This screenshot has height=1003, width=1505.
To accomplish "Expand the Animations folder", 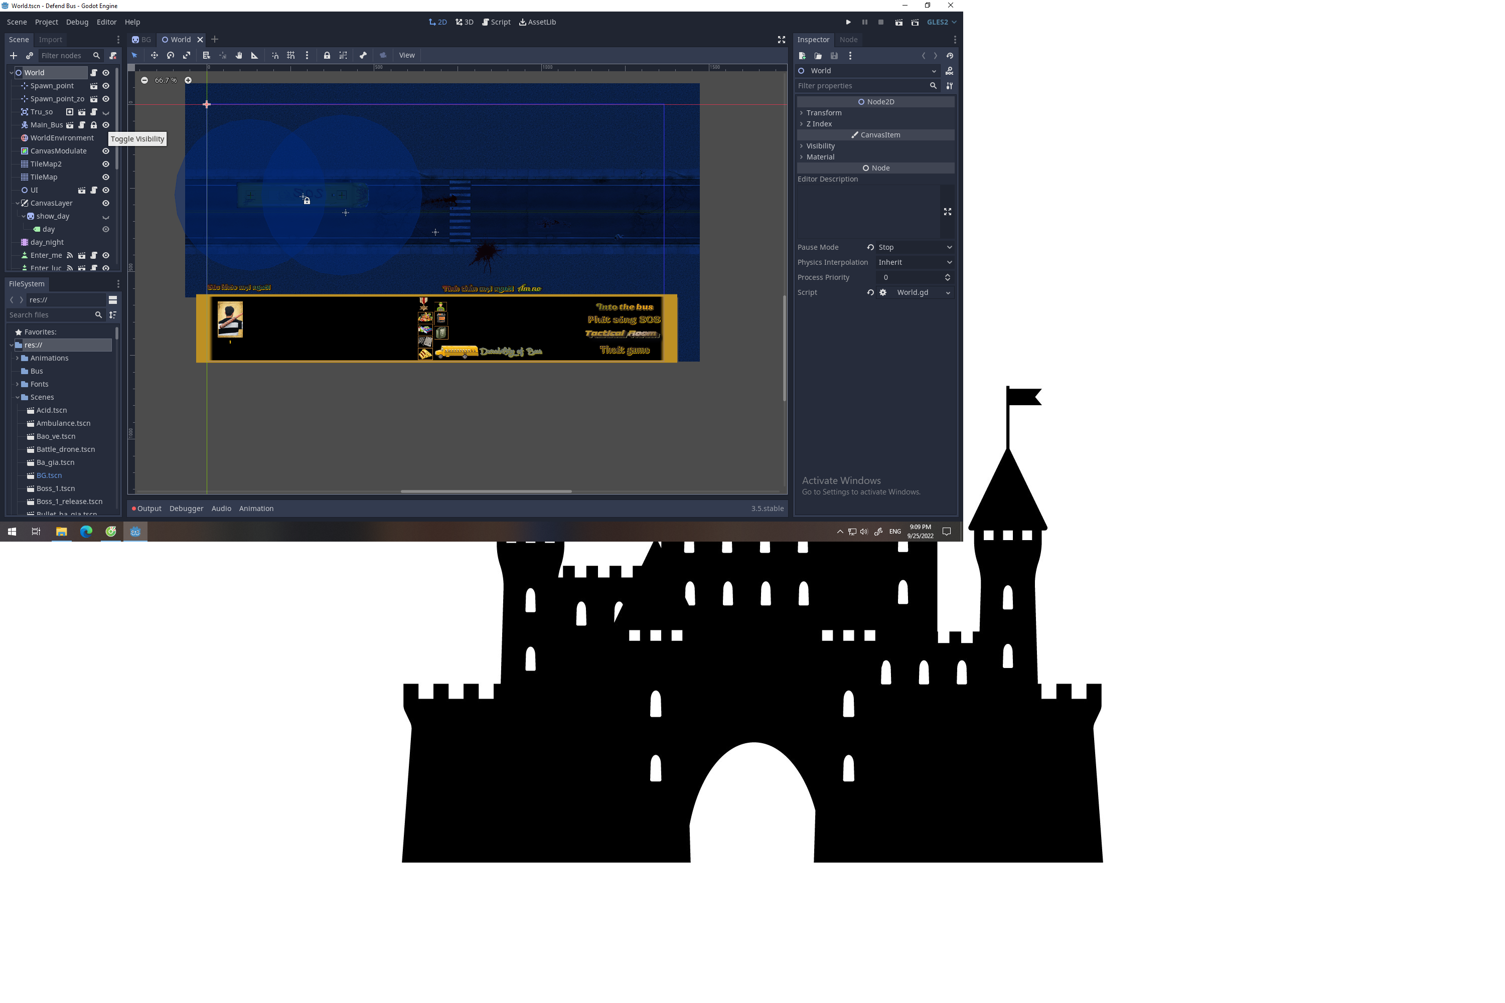I will click(x=17, y=358).
